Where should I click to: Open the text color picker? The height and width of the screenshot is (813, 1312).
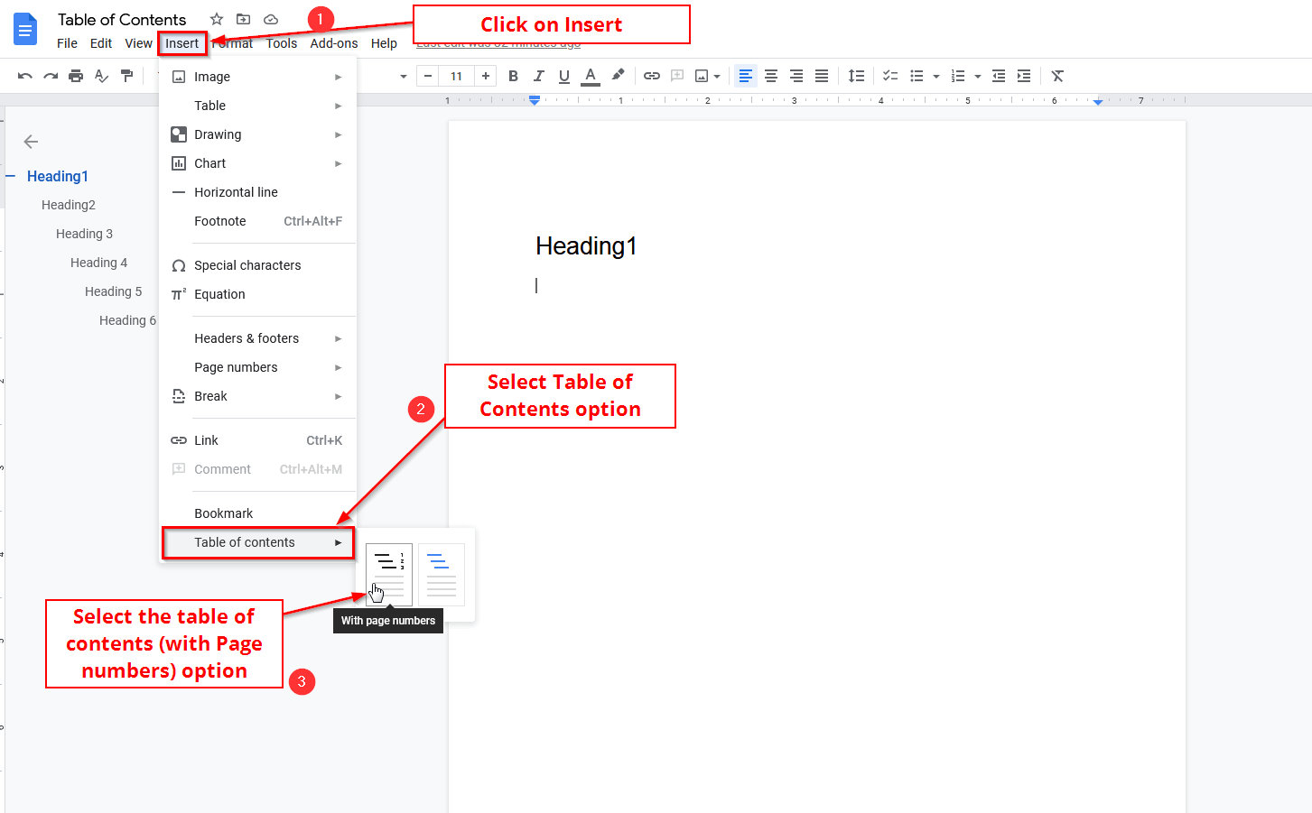click(590, 76)
